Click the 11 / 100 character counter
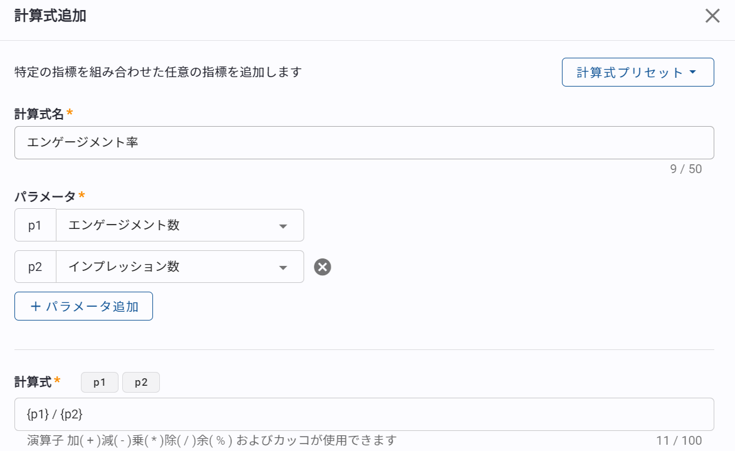The height and width of the screenshot is (451, 735). (679, 440)
